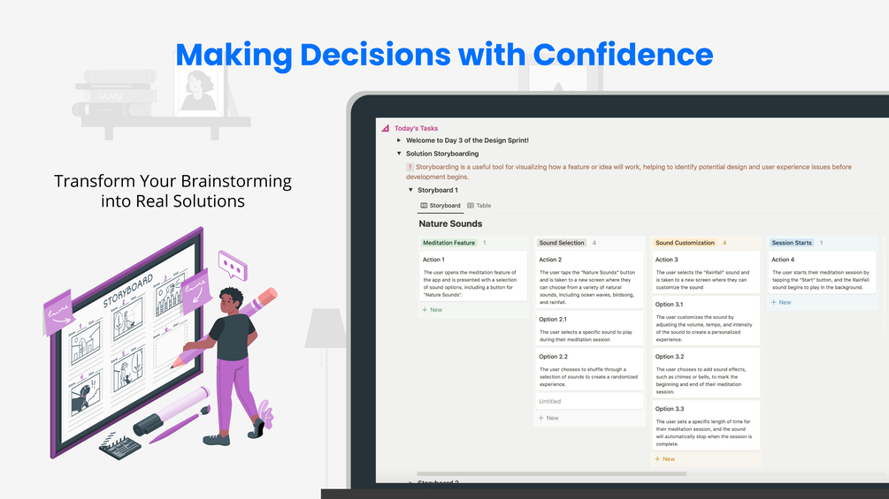The image size is (889, 499).
Task: Click the question mark icon before Storyboarding text
Action: 410,167
